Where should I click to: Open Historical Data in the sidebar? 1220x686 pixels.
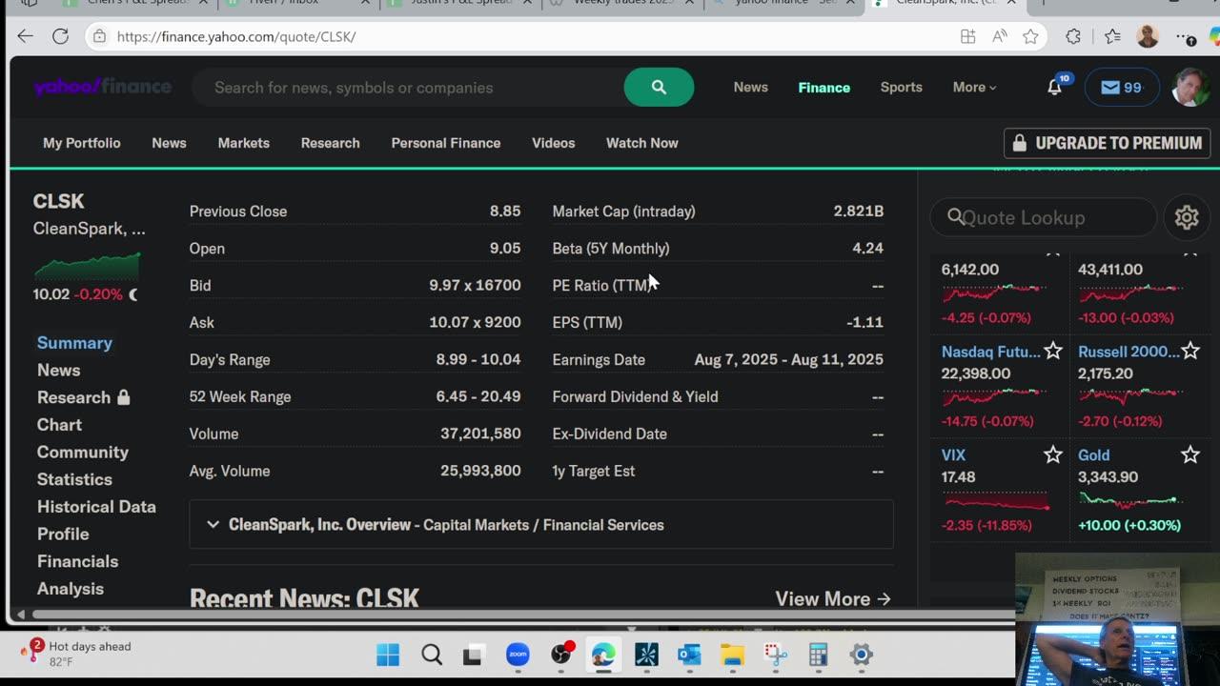click(96, 507)
